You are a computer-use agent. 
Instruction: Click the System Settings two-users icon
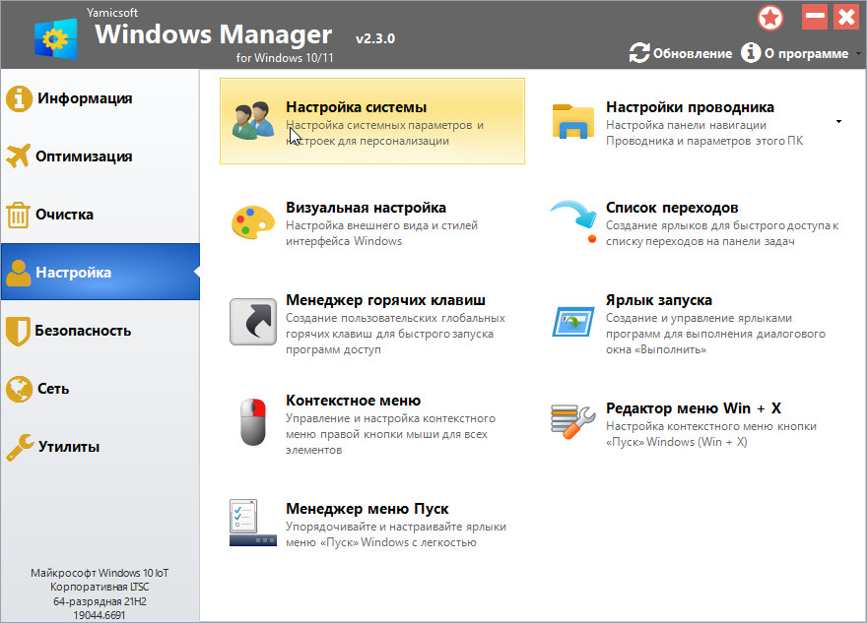[x=252, y=121]
